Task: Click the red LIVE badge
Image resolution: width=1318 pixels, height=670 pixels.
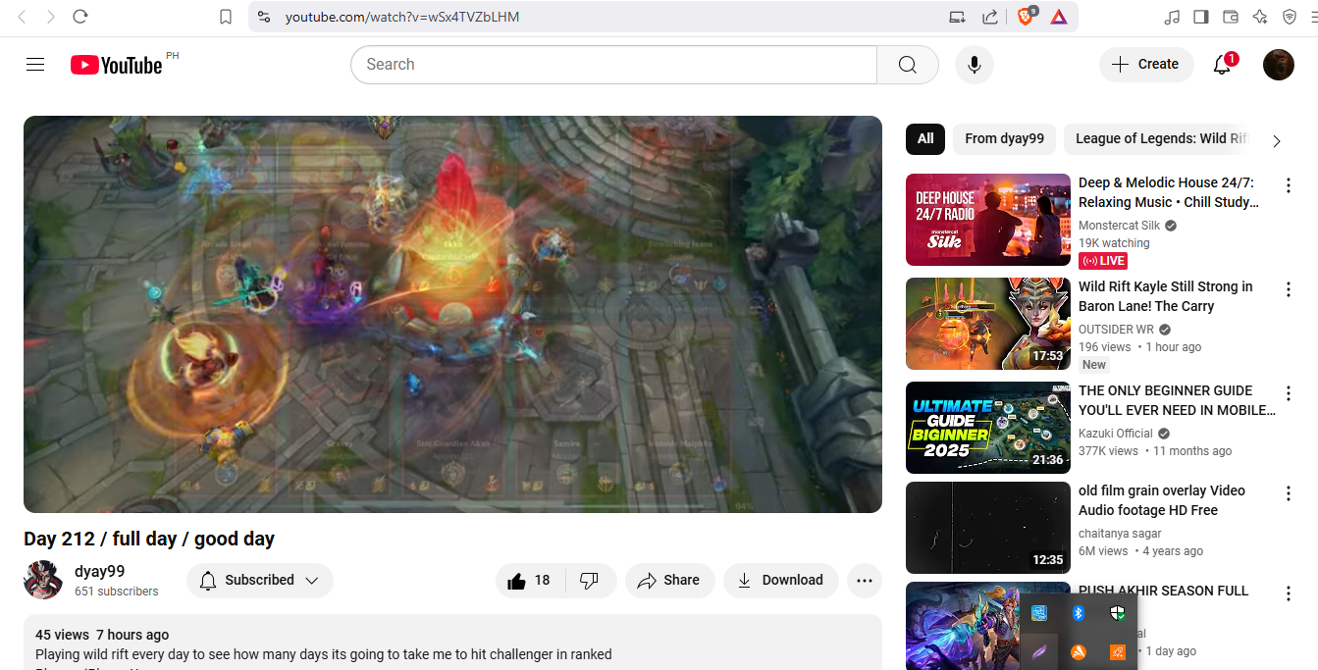Action: [x=1103, y=261]
